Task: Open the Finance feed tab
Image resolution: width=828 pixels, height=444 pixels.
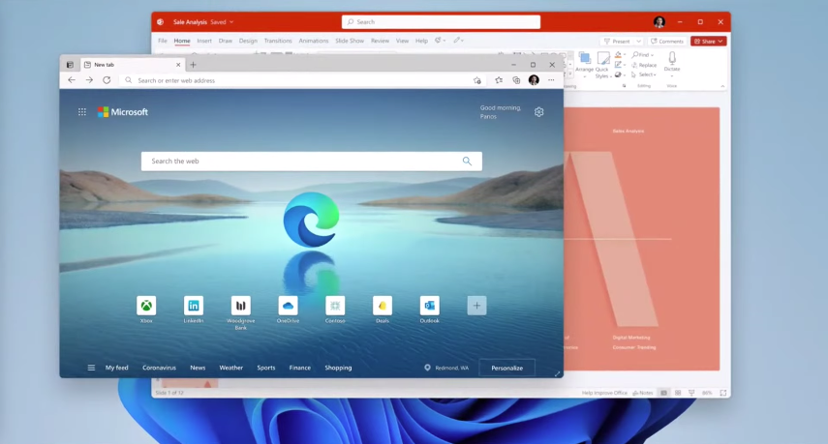Action: coord(300,368)
